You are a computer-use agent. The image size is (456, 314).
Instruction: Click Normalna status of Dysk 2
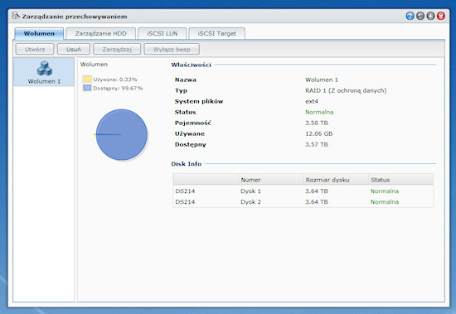pyautogui.click(x=385, y=202)
